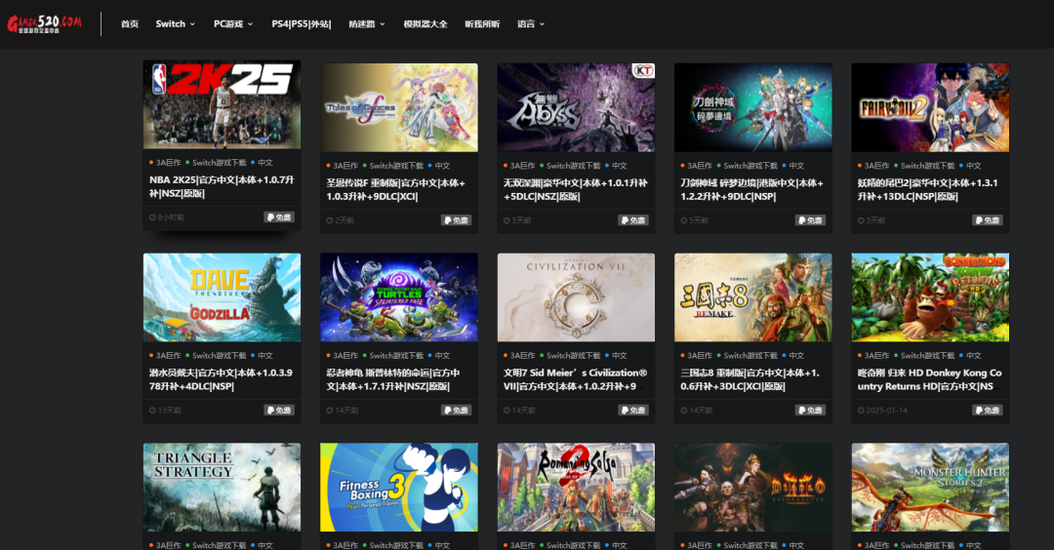Go to 首页 home menu item
This screenshot has height=550, width=1054.
pos(130,23)
